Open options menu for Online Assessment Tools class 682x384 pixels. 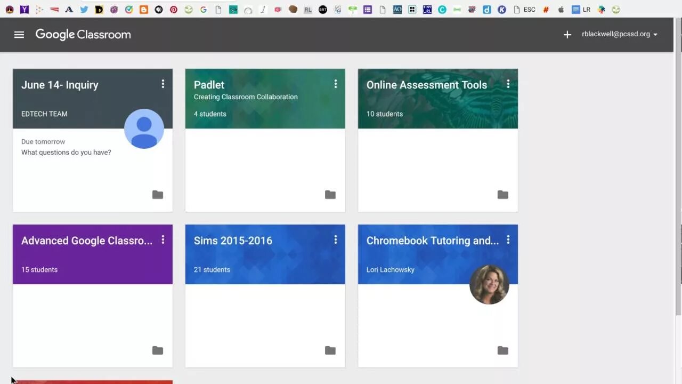(x=508, y=84)
